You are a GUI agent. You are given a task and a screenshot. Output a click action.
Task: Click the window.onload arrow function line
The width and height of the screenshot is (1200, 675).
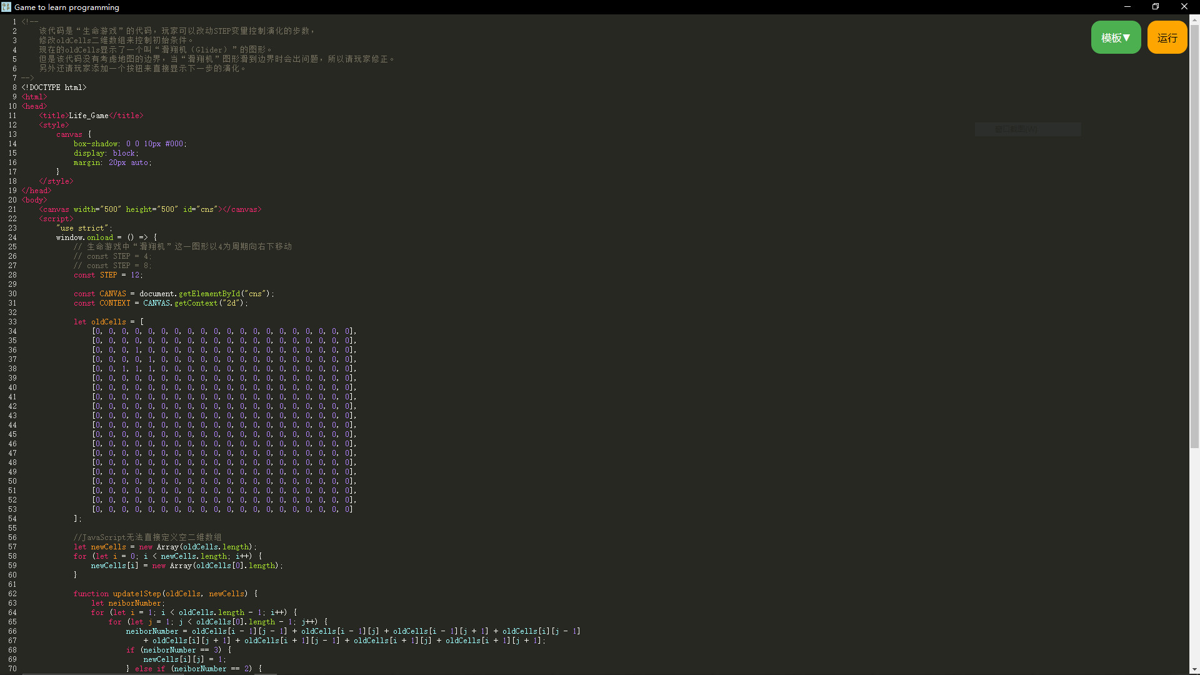(106, 237)
